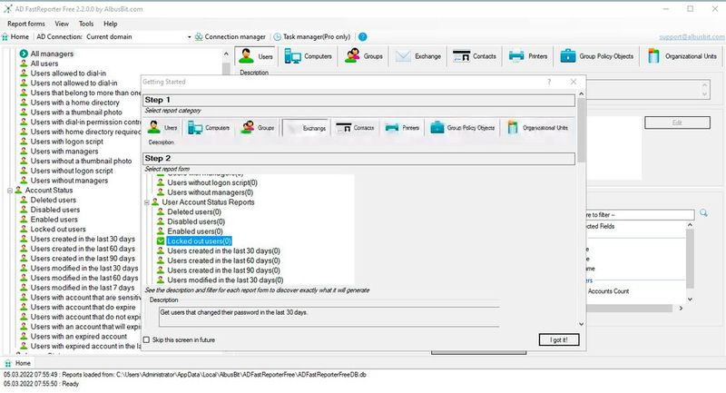
Task: Open the Organizational Units tab
Action: pyautogui.click(x=682, y=56)
